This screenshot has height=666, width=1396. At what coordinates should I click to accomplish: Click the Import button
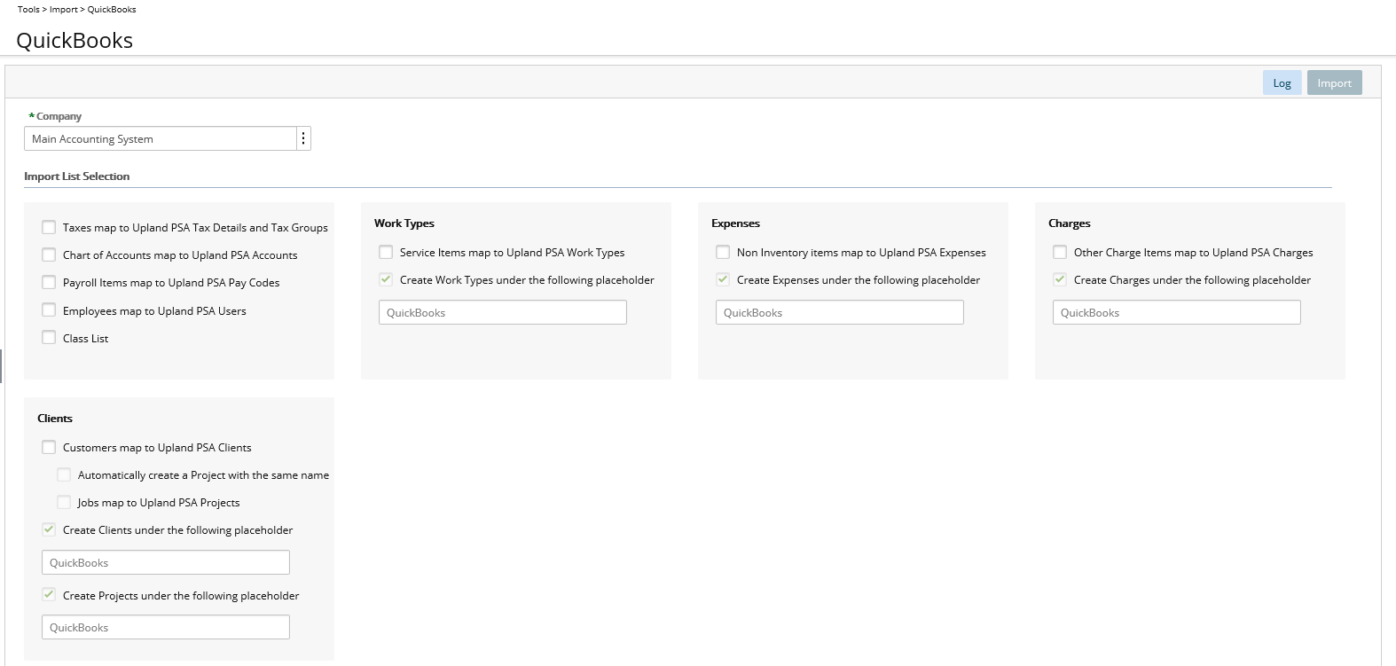point(1334,82)
